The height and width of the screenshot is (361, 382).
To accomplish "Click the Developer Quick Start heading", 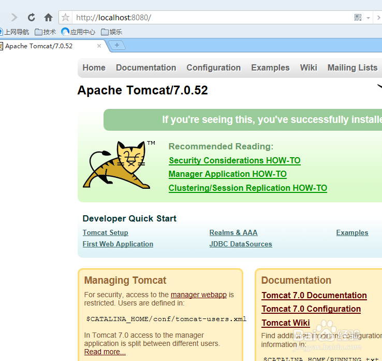I will click(x=129, y=218).
